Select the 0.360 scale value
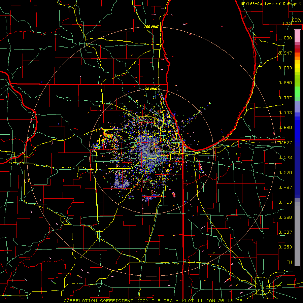This screenshot has width=303, height=303. point(285,217)
